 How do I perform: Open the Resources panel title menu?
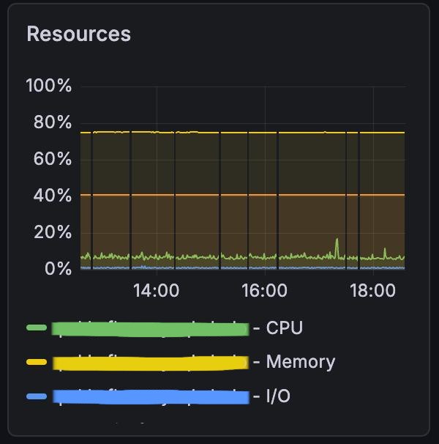78,34
